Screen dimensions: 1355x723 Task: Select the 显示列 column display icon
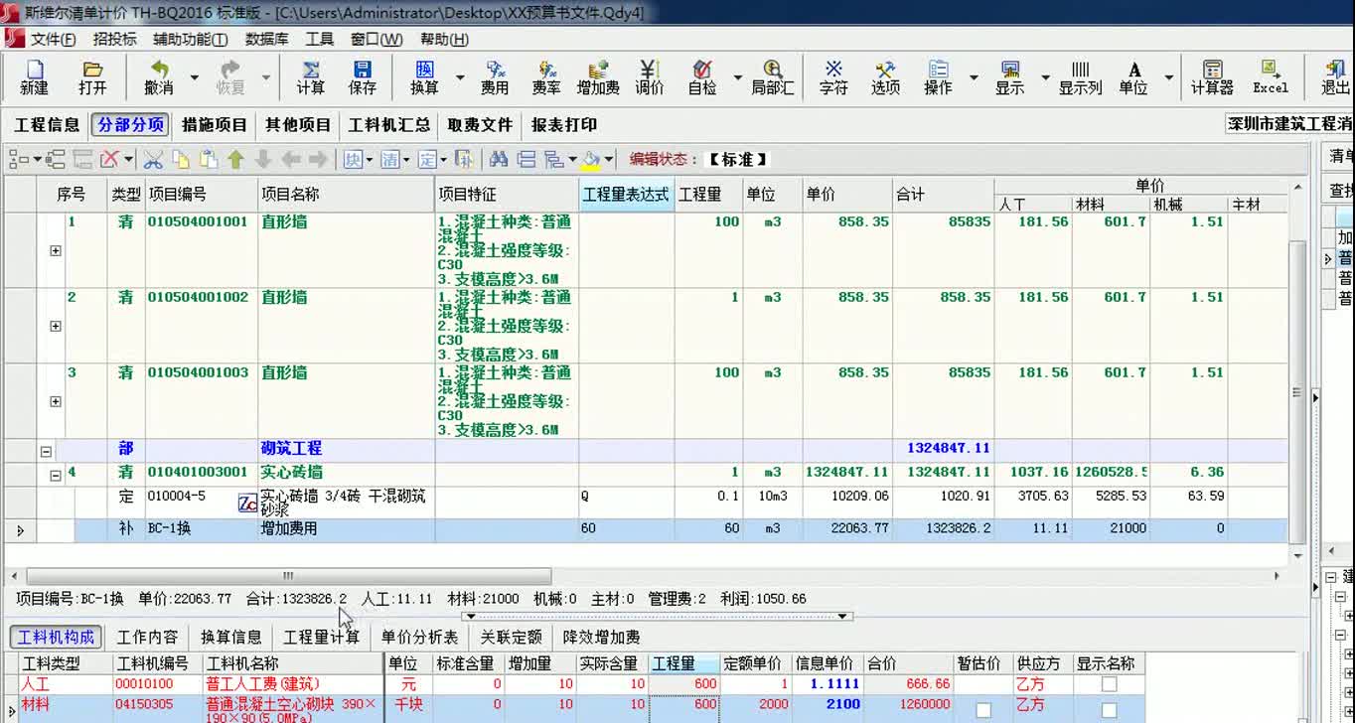click(x=1081, y=77)
